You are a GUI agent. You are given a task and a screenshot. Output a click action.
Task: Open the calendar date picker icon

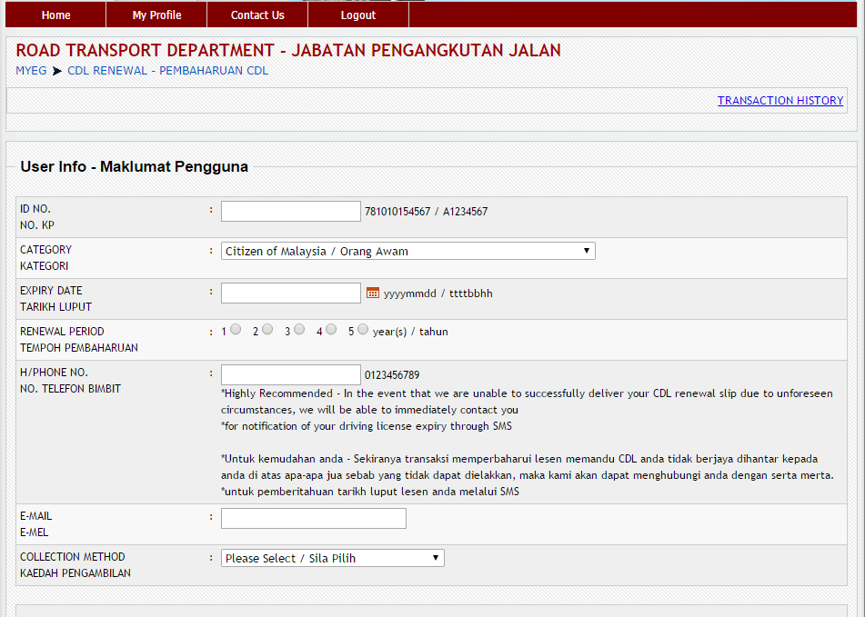pos(373,293)
